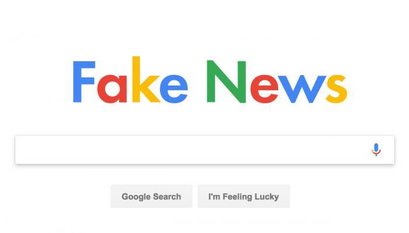Viewport: 409px width, 233px height.
Task: Run a search with Google Search button
Action: [151, 196]
